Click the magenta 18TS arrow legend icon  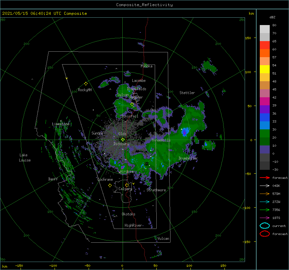tap(265, 218)
